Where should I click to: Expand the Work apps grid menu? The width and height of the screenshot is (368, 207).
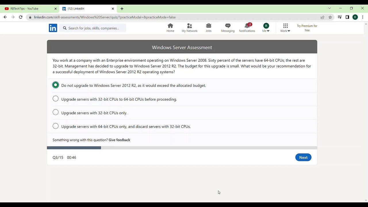285,28
